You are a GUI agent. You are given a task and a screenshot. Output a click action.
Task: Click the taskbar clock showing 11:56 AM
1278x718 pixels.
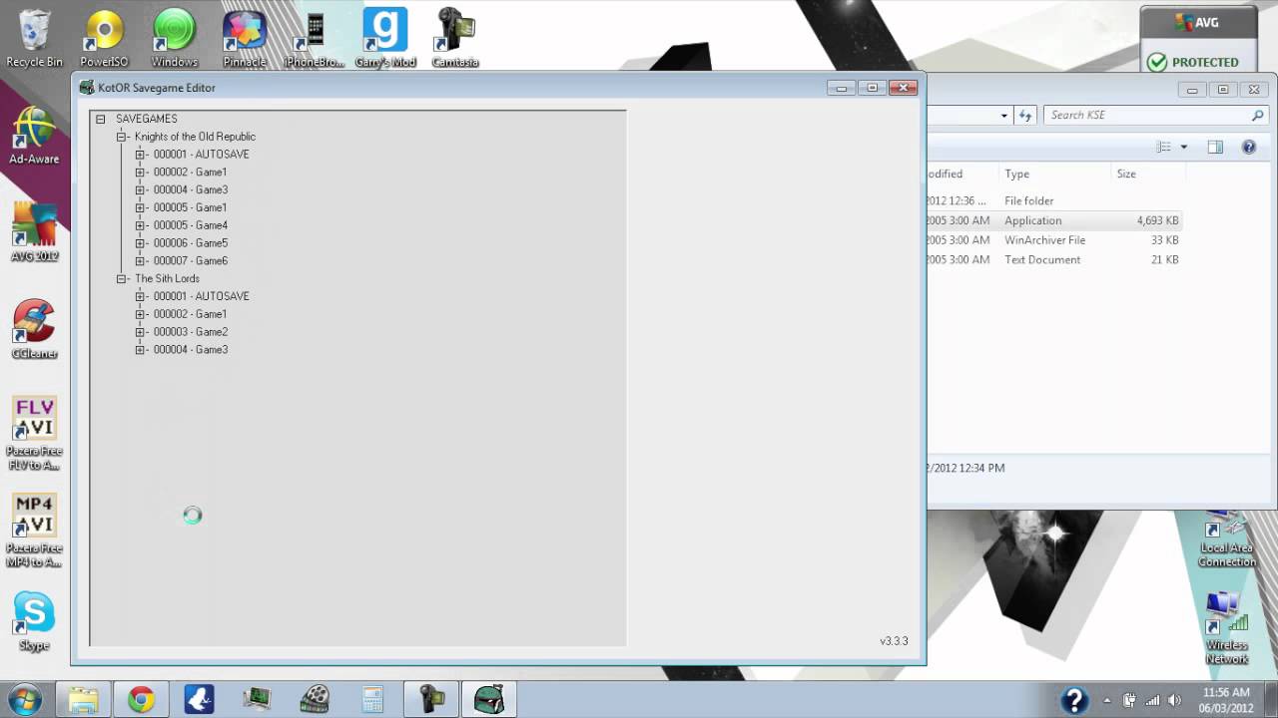coord(1227,700)
